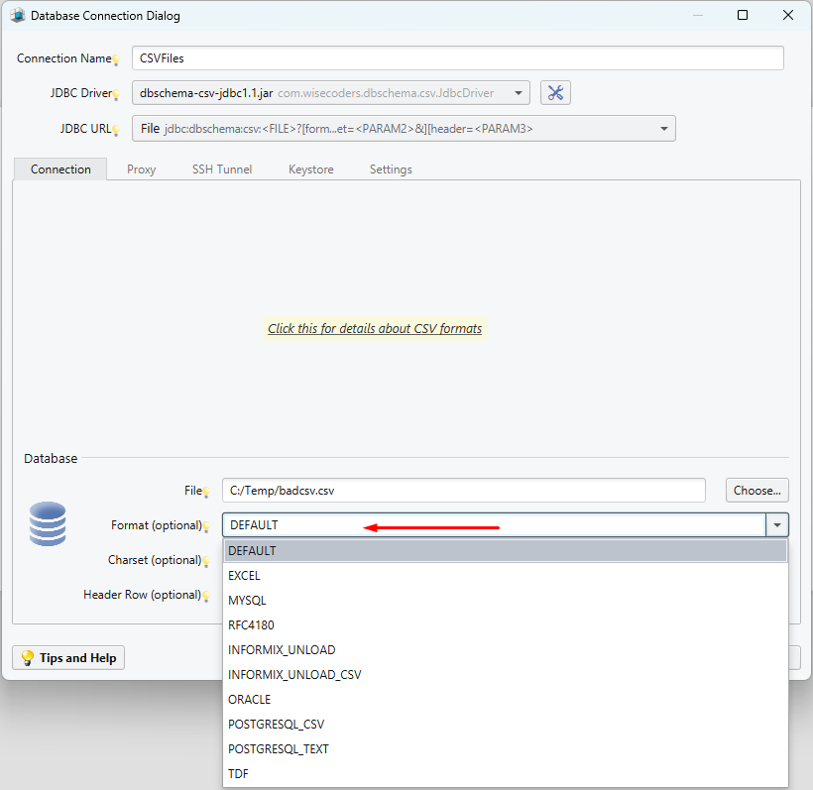813x790 pixels.
Task: Click the dialog icon in the title bar
Action: pos(17,15)
